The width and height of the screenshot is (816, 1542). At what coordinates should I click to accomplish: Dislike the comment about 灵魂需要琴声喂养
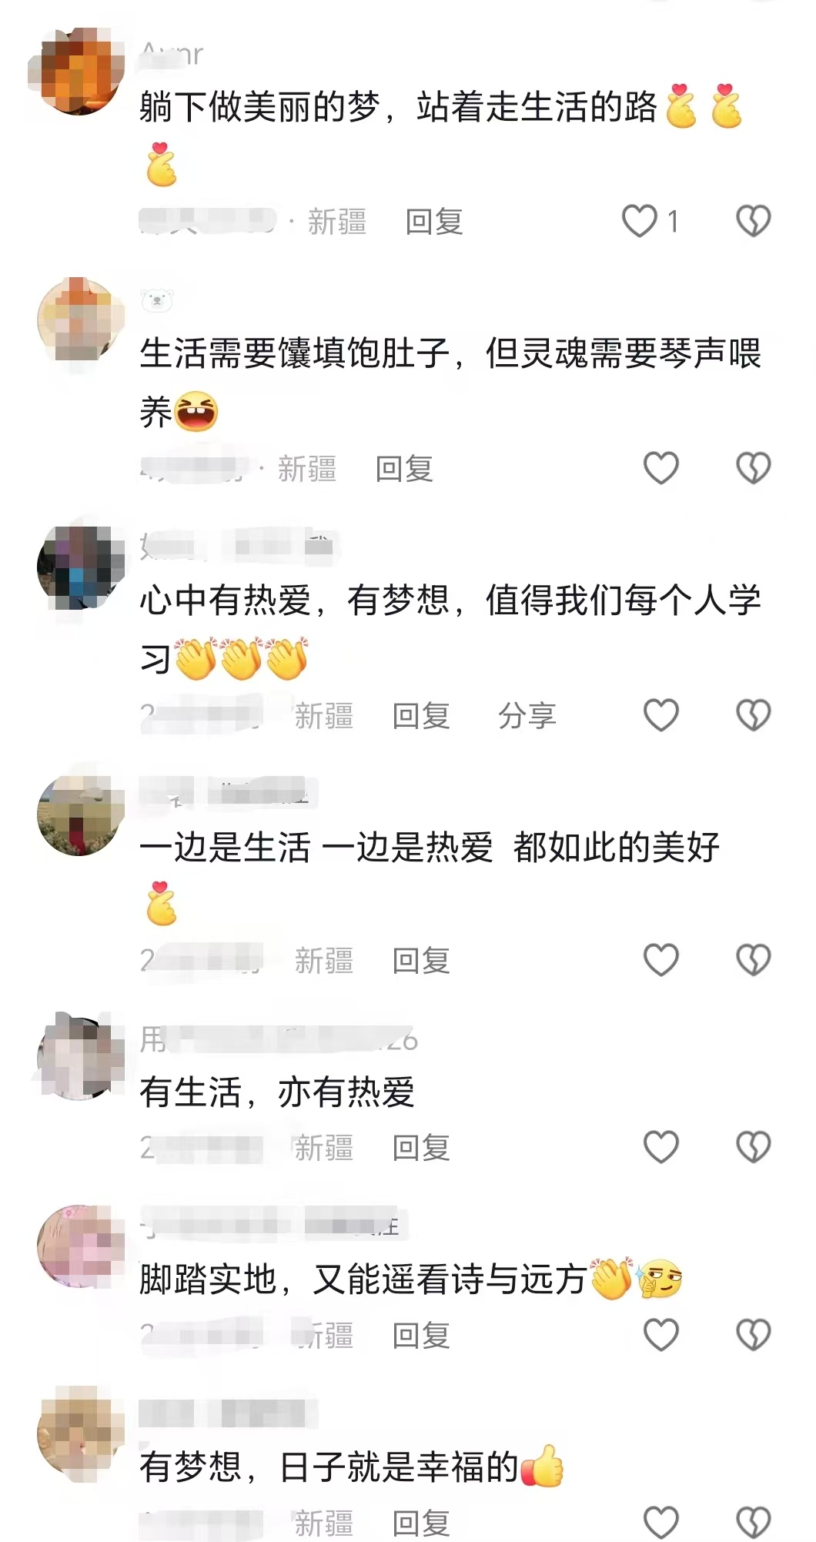tap(753, 468)
